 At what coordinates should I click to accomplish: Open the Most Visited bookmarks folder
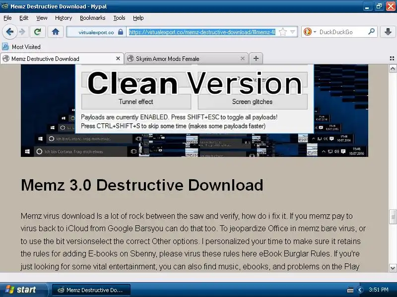point(21,47)
